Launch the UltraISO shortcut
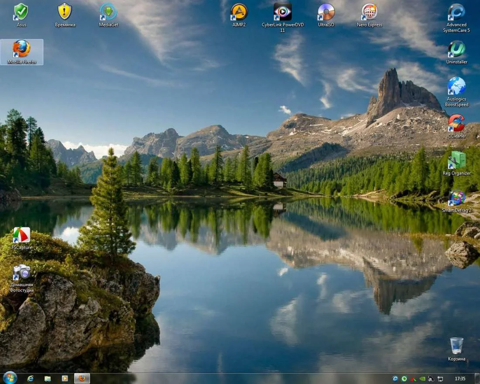 (x=326, y=14)
